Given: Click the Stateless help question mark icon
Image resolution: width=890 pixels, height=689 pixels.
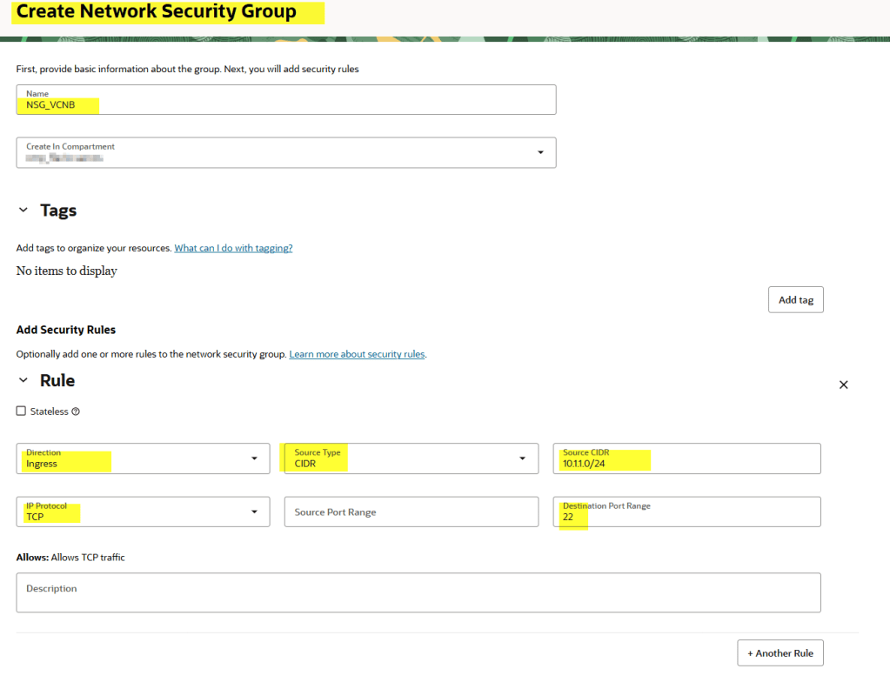Looking at the screenshot, I should click(76, 411).
